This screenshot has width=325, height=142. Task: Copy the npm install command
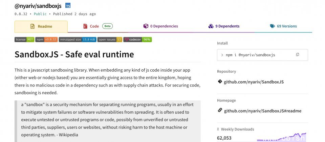coord(298,55)
